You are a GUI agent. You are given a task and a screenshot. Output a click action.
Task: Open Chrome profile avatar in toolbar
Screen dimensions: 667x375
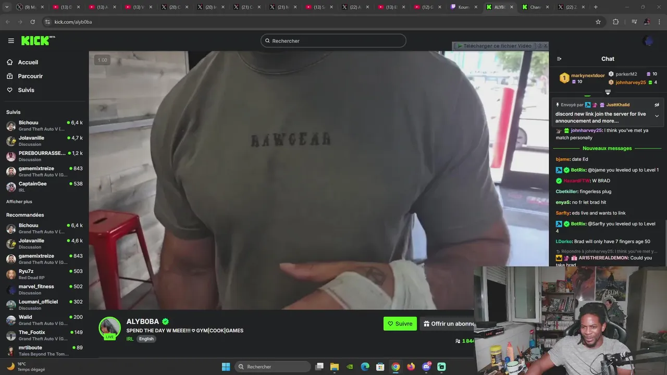tap(647, 22)
